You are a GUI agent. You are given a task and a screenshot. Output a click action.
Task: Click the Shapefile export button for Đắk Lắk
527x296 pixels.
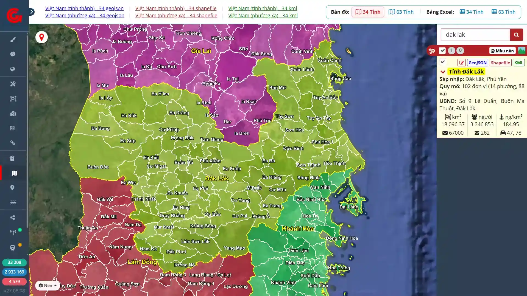[500, 63]
